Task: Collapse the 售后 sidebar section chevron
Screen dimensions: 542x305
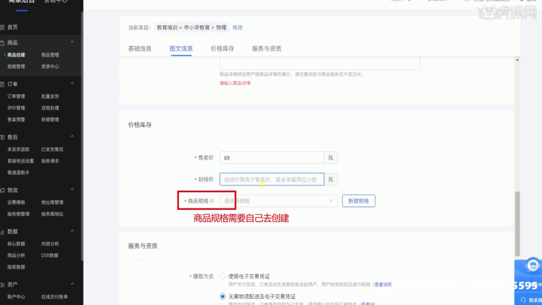Action: click(72, 137)
